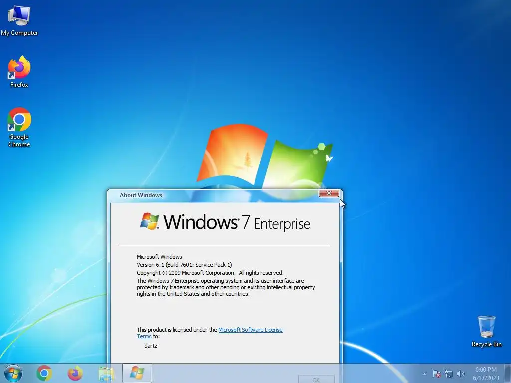Select the Recycle Bin desktop icon
Screen dimensions: 511x383
486,331
